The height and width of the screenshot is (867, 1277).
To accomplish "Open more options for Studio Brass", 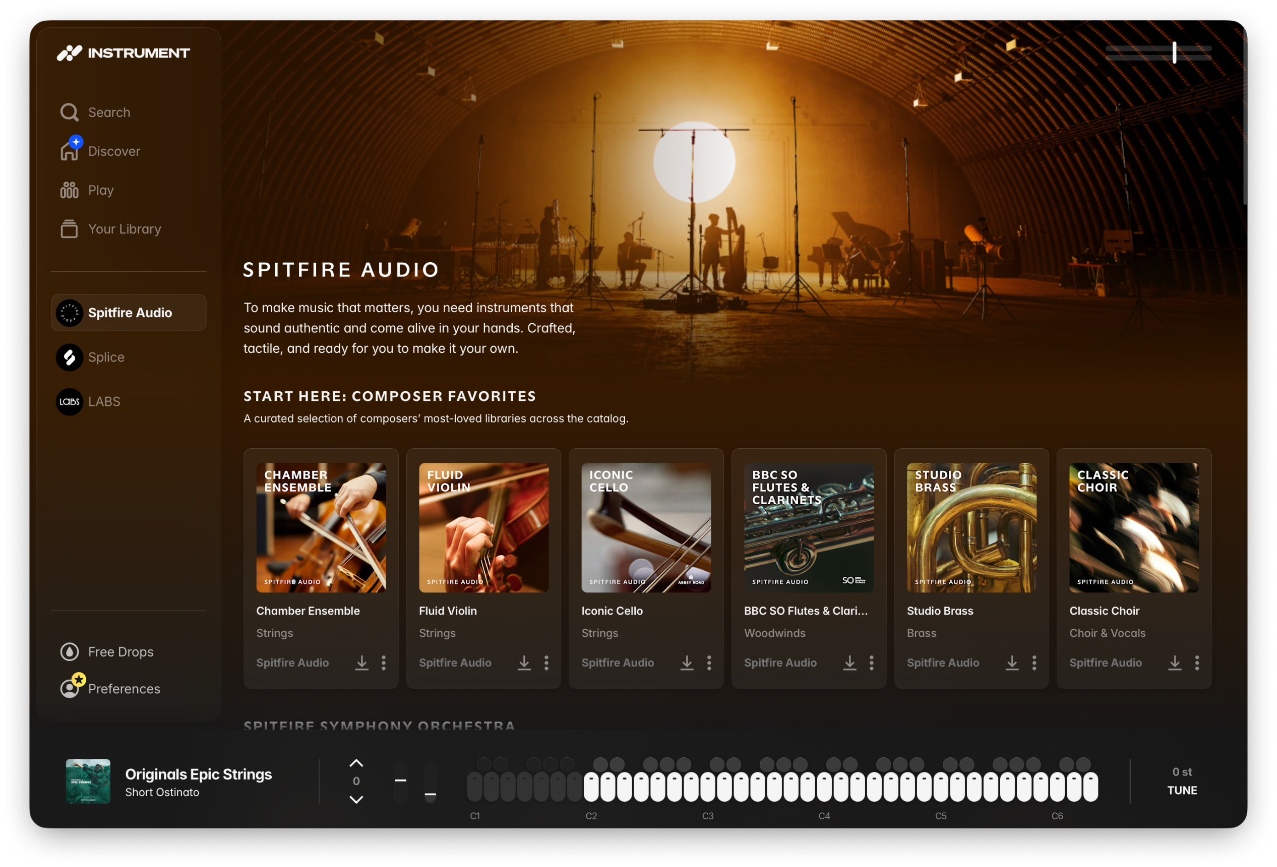I will [1034, 663].
